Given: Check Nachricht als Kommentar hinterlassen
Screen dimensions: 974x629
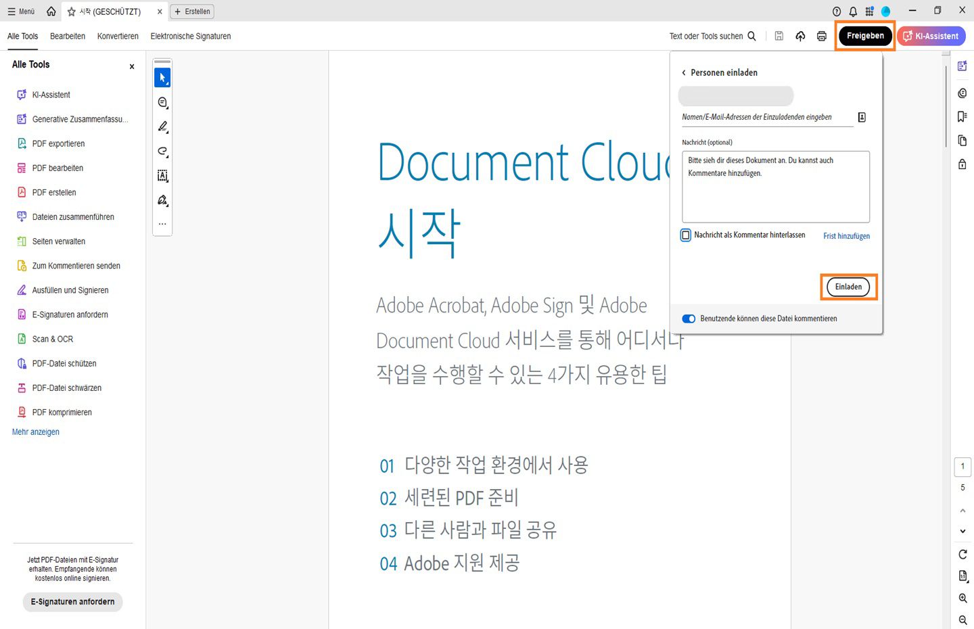Looking at the screenshot, I should point(686,235).
